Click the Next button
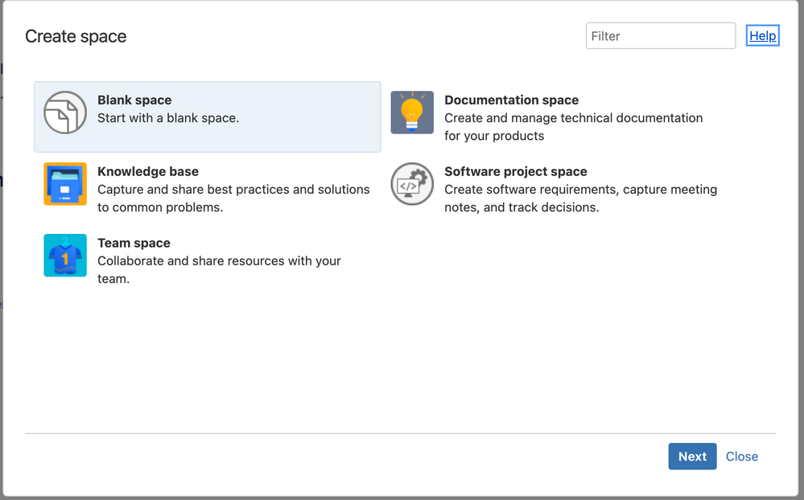 coord(692,457)
